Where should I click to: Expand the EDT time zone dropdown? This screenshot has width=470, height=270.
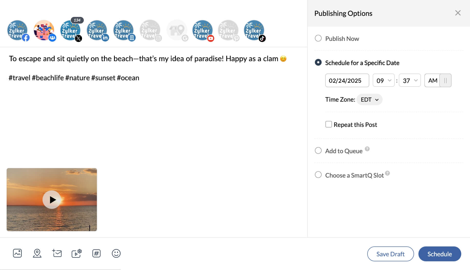click(x=369, y=100)
